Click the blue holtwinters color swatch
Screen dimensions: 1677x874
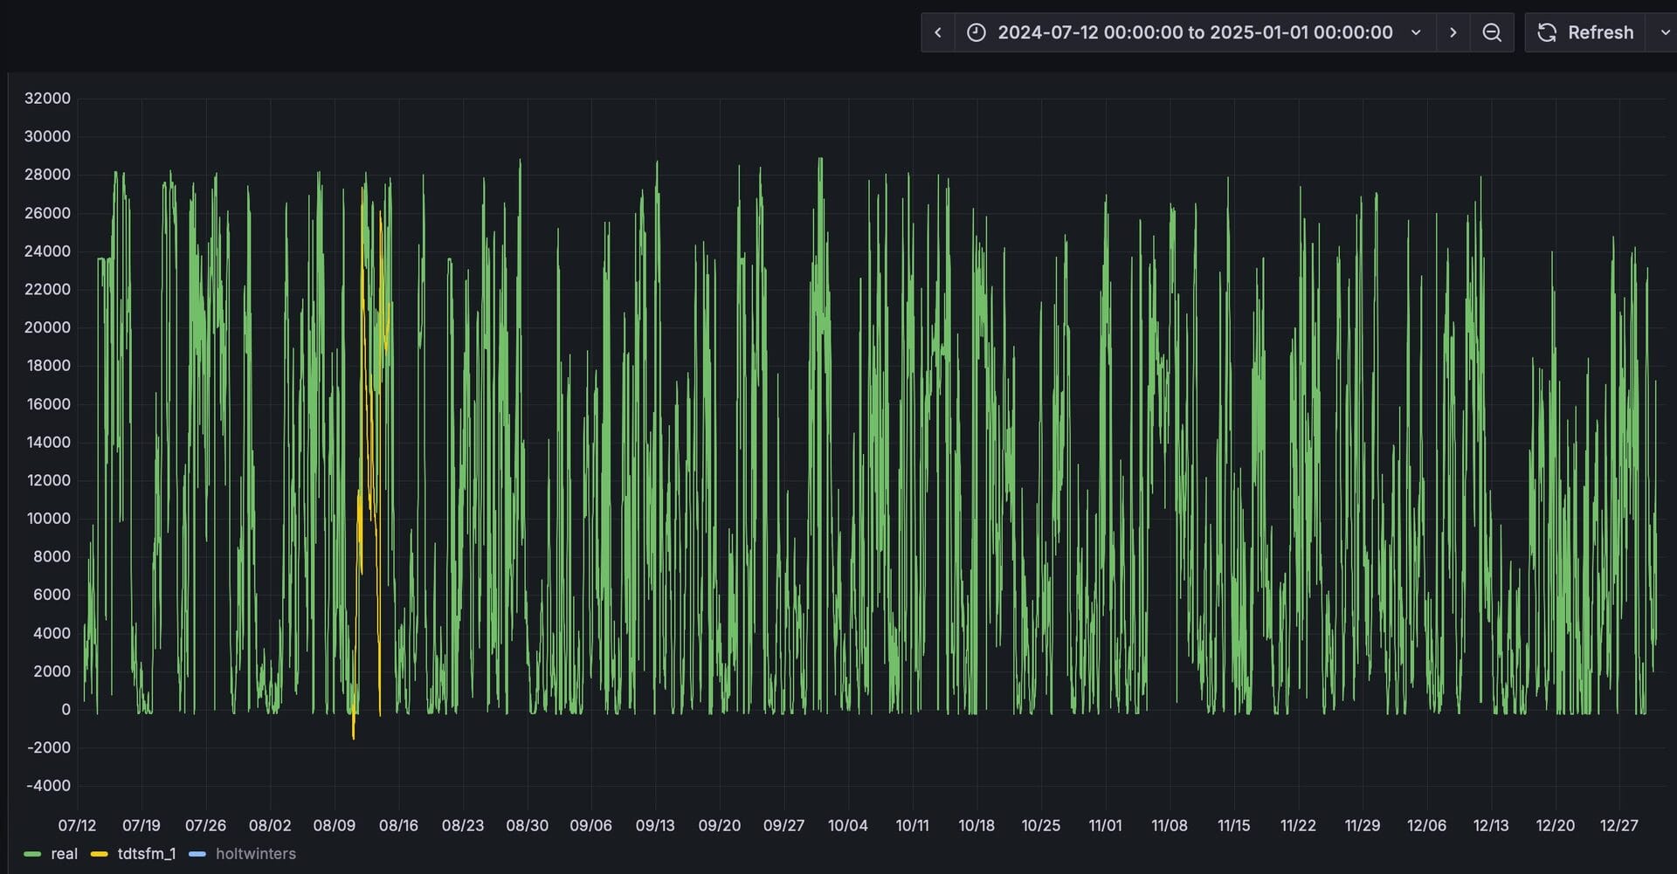(197, 854)
